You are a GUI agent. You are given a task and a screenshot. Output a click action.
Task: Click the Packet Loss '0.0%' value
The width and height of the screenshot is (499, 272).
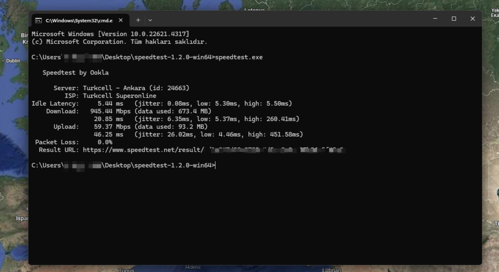click(105, 142)
